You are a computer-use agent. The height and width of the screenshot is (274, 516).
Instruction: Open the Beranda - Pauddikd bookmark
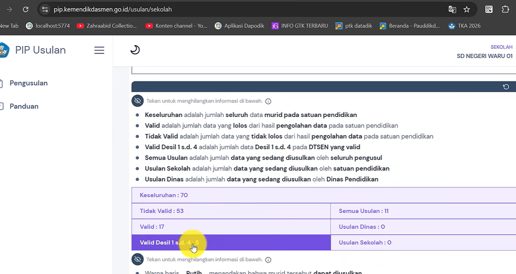410,26
